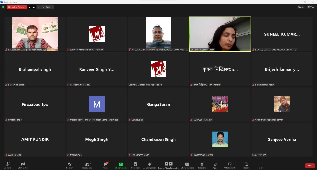Open Whiteboards
This screenshot has height=170, width=317.
point(230,165)
